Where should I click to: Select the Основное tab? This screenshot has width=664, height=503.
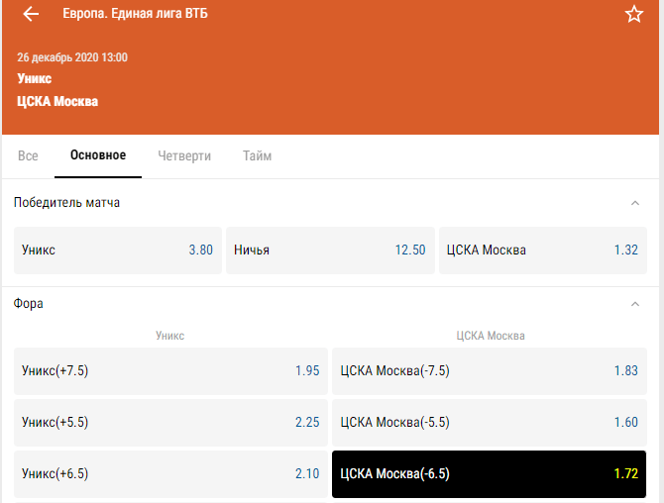pyautogui.click(x=98, y=155)
